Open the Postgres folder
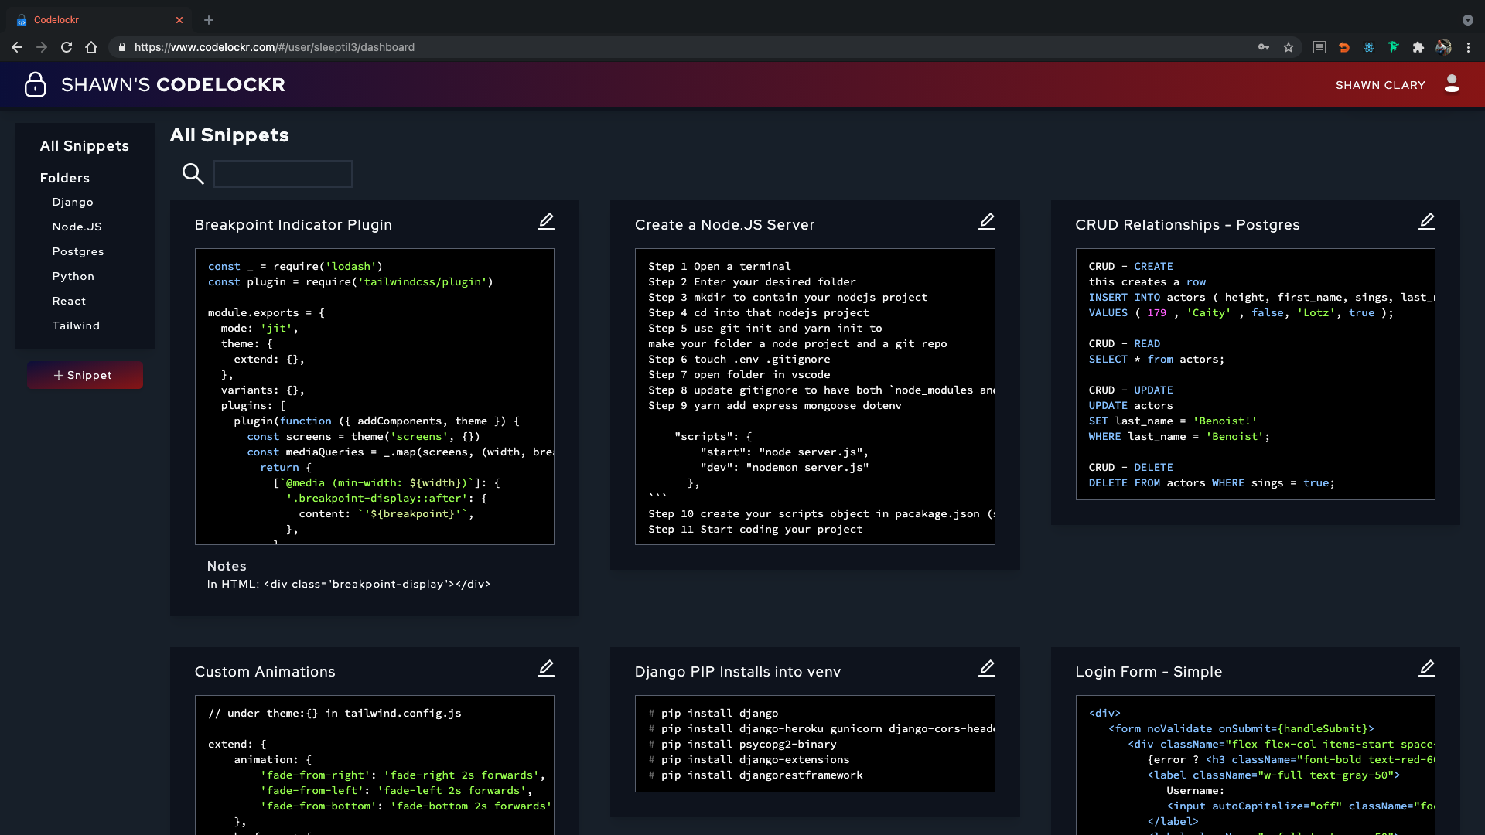This screenshot has width=1485, height=835. click(78, 251)
